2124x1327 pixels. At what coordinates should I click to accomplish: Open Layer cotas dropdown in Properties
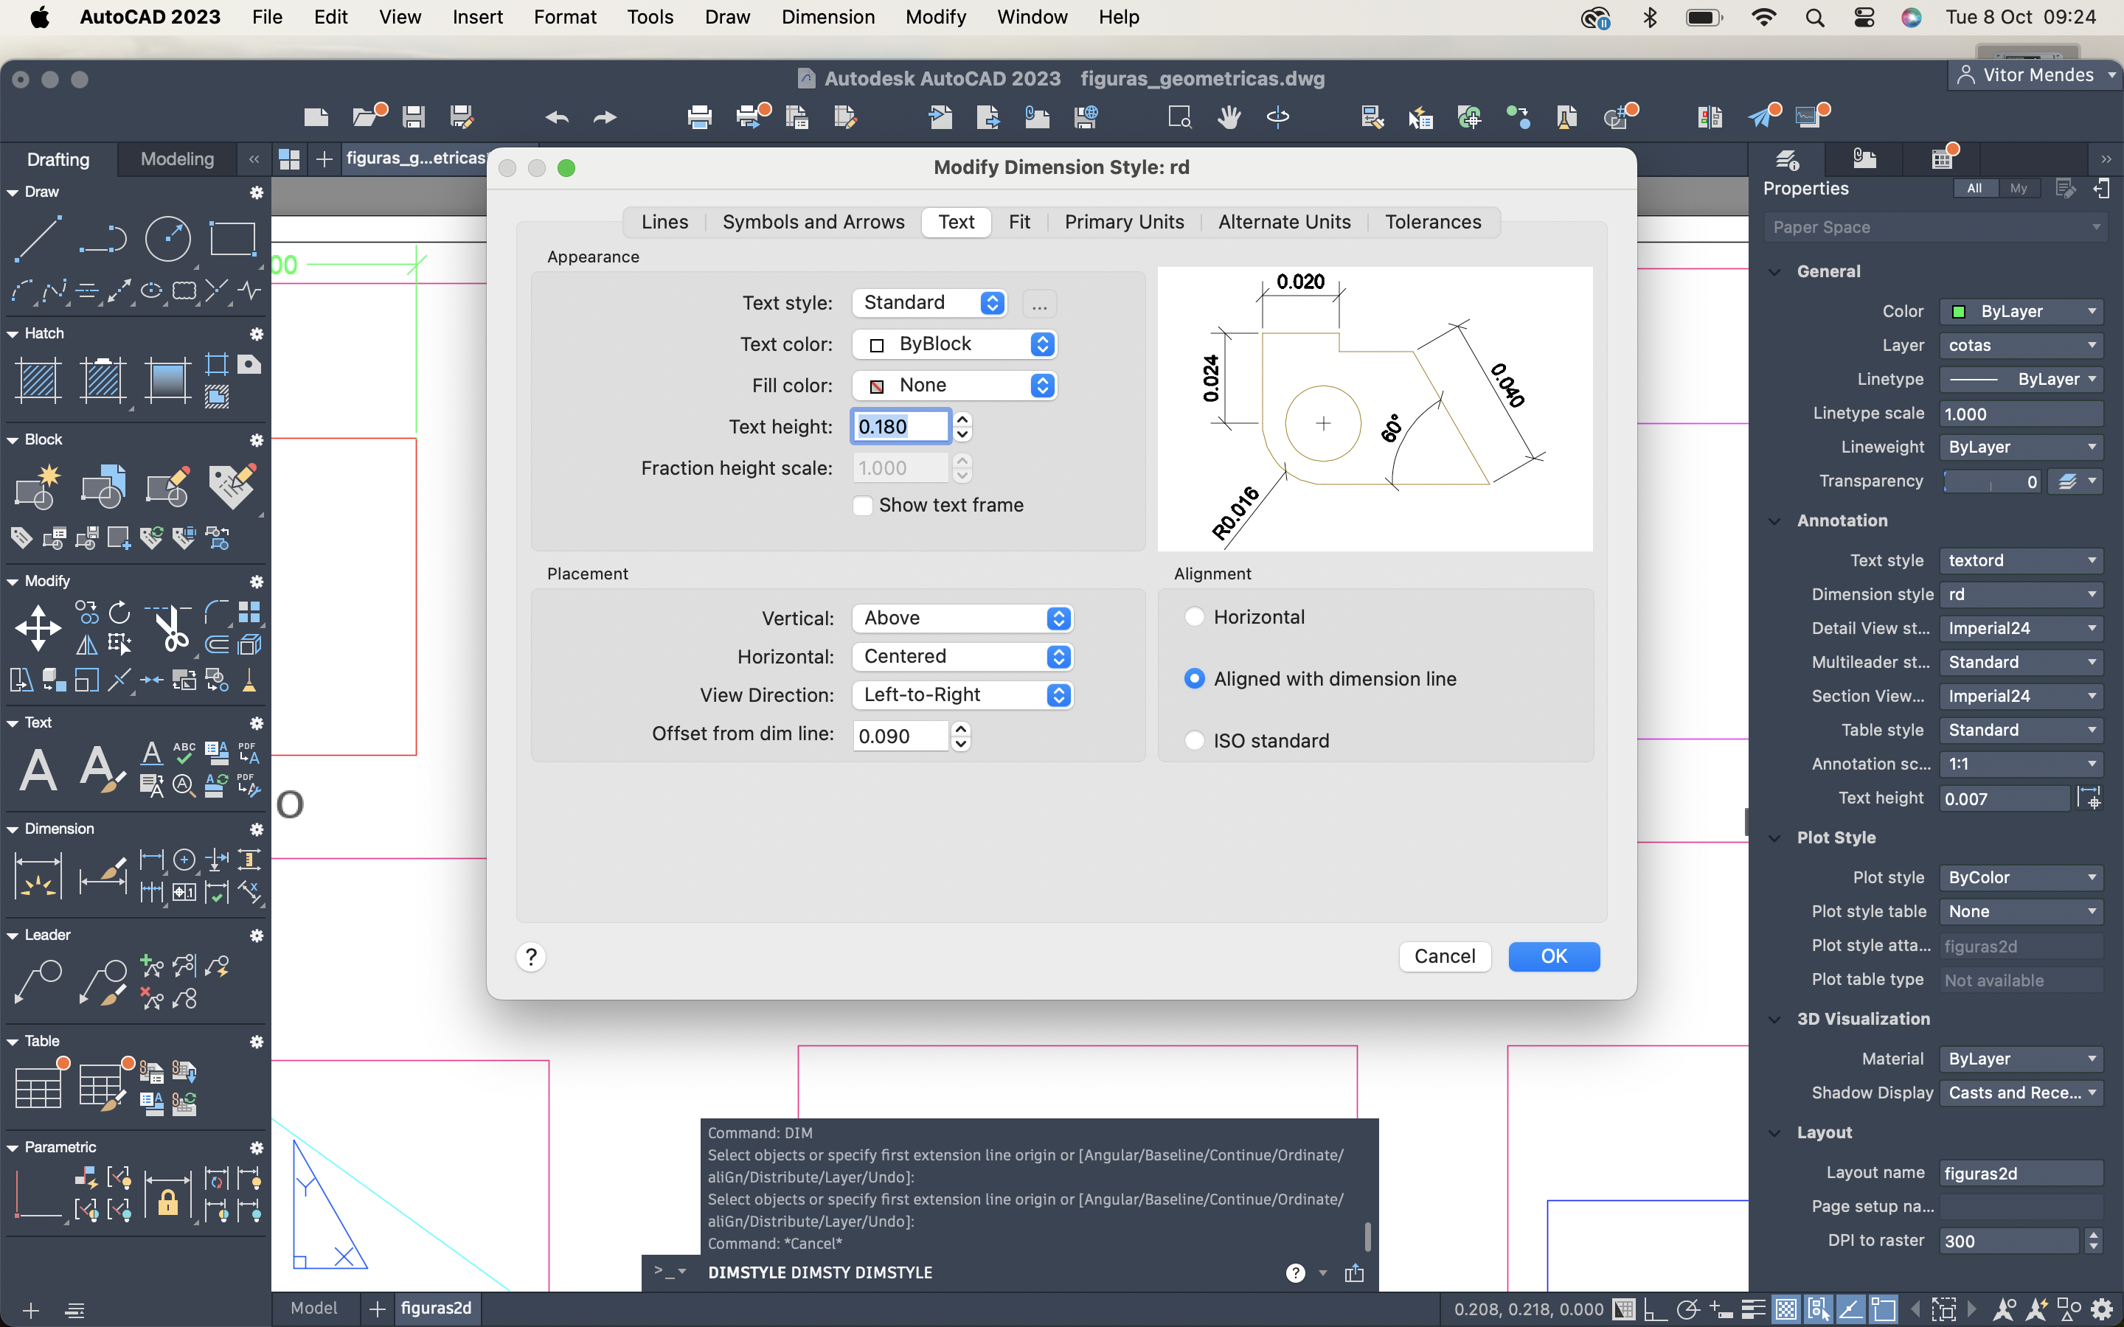click(2021, 346)
